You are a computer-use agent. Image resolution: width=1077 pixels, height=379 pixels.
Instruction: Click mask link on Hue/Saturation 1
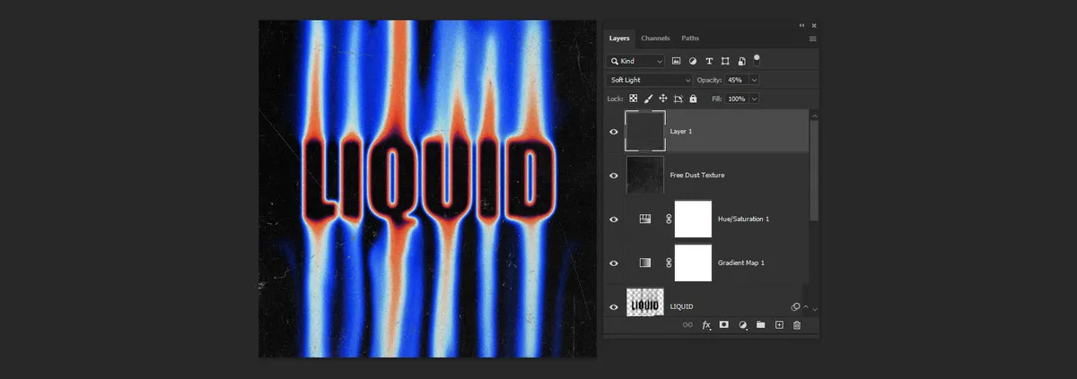(668, 219)
